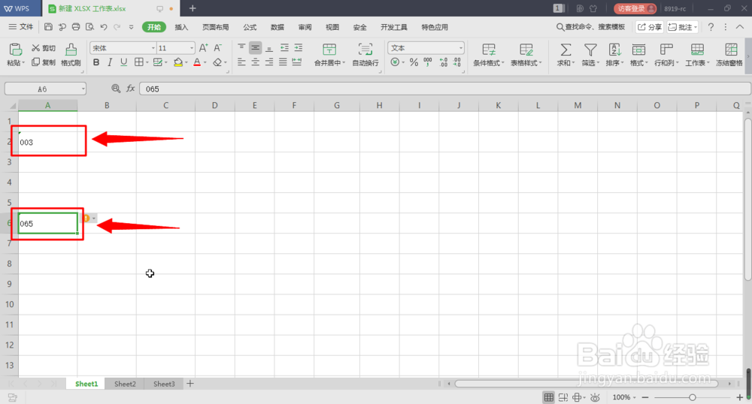The height and width of the screenshot is (404, 752).
Task: Expand the Name Box dropdown A6
Action: click(83, 89)
